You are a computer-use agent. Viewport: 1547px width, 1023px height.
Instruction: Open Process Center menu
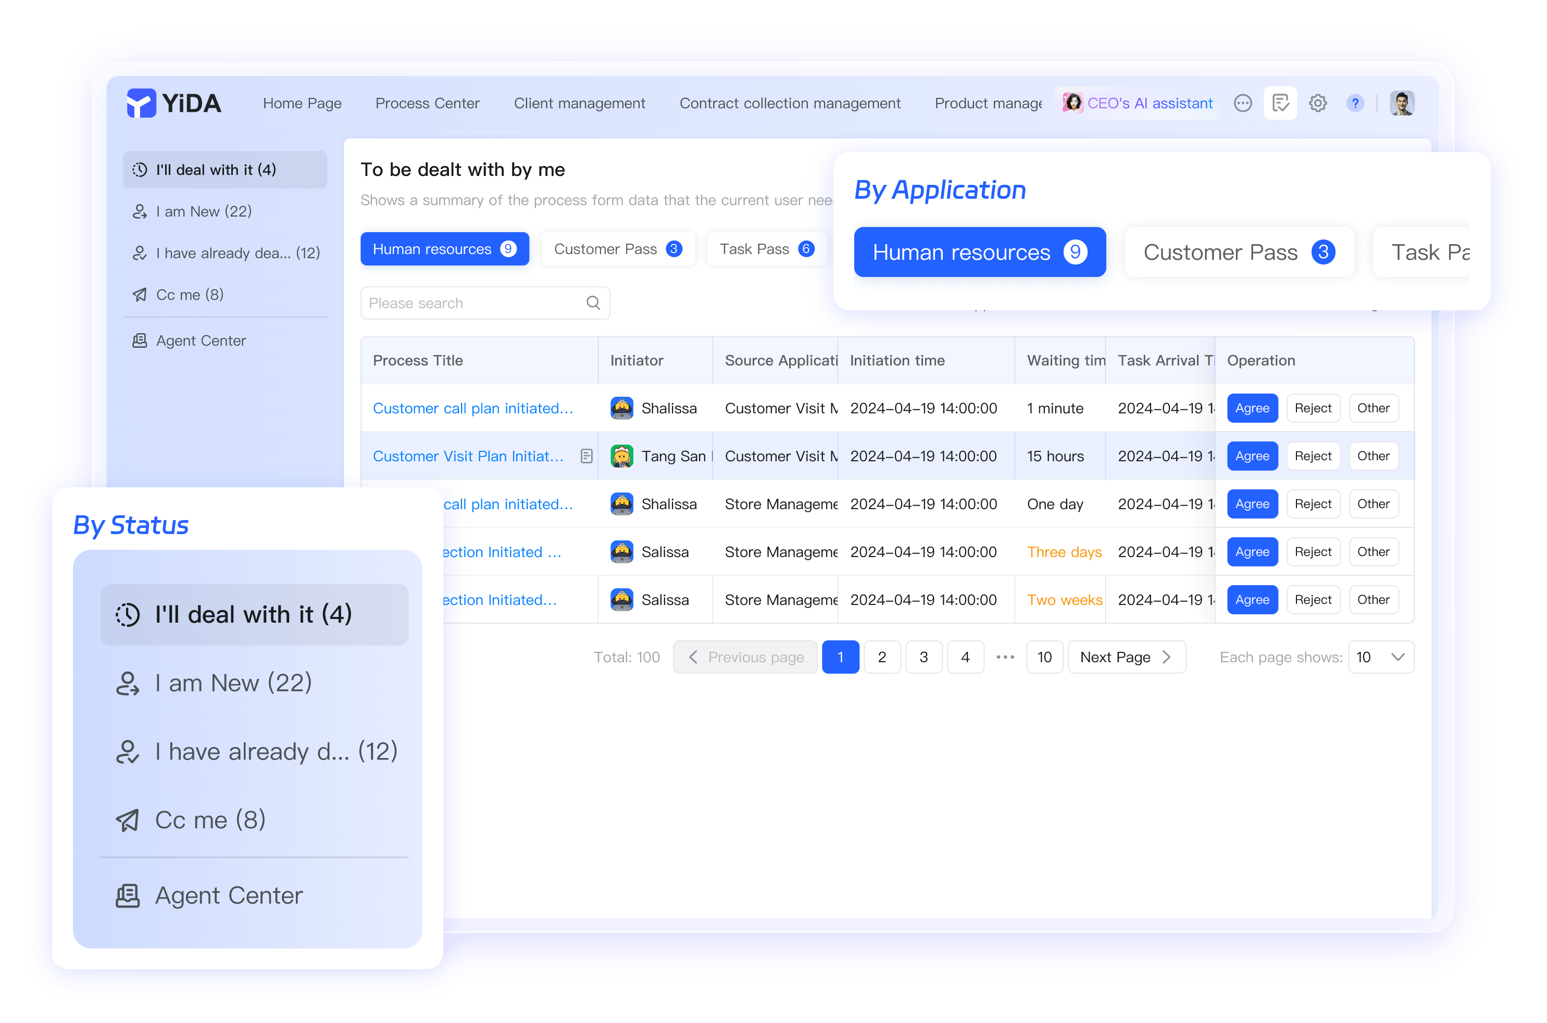coord(427,103)
